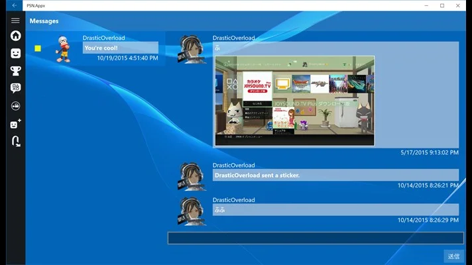Click the U-turn arrow sidebar icon

[16, 141]
